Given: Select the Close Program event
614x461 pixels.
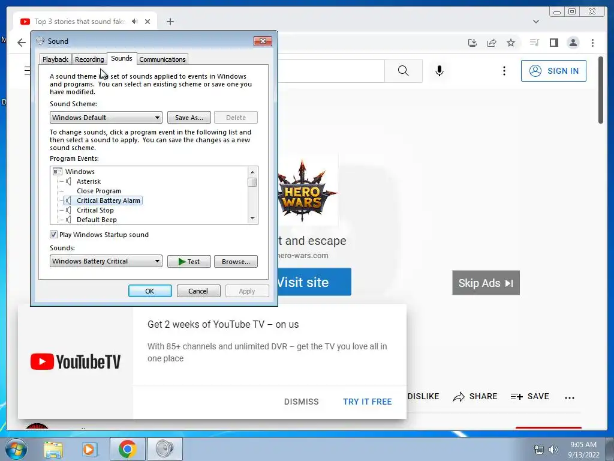Looking at the screenshot, I should [99, 191].
